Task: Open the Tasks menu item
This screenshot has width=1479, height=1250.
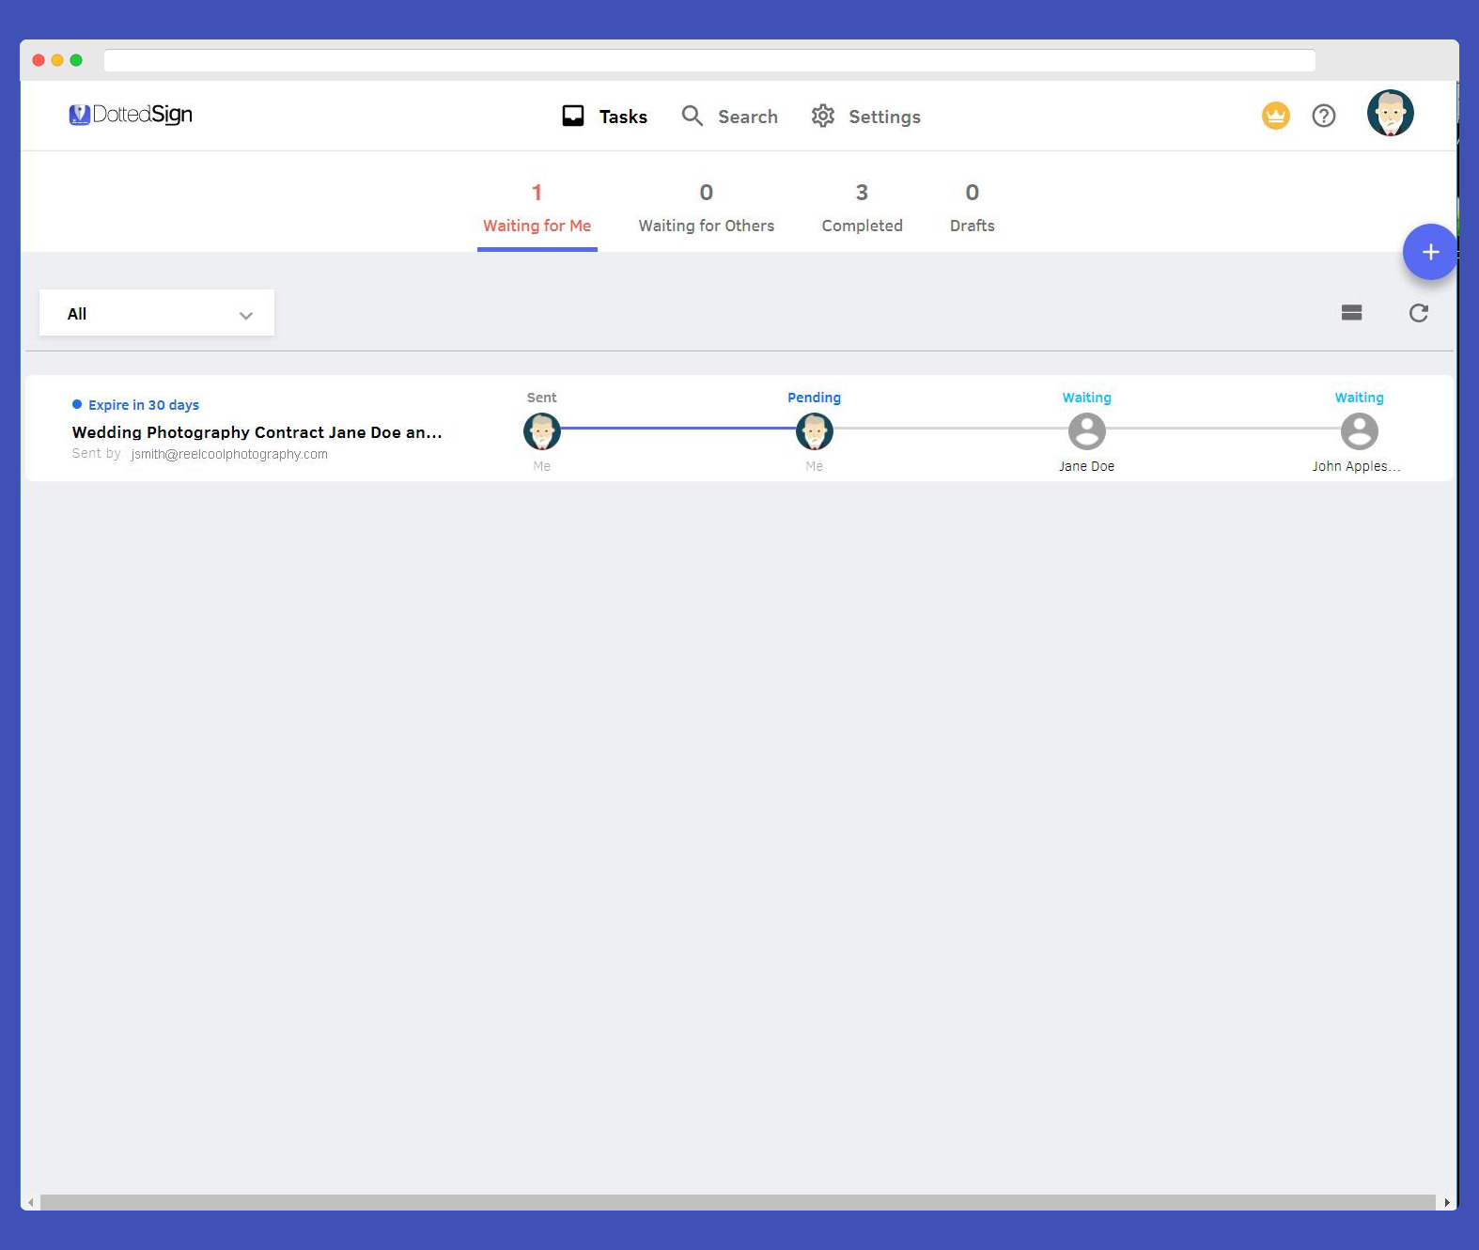Action: click(605, 117)
